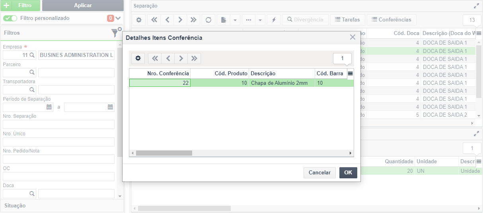This screenshot has width=483, height=213.
Task: Click the Nro. Separação input field
Action: click(58, 124)
